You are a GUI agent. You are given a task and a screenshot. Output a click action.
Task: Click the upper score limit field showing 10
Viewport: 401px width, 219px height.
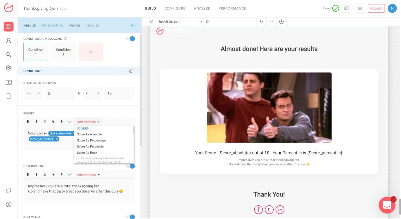119,93
